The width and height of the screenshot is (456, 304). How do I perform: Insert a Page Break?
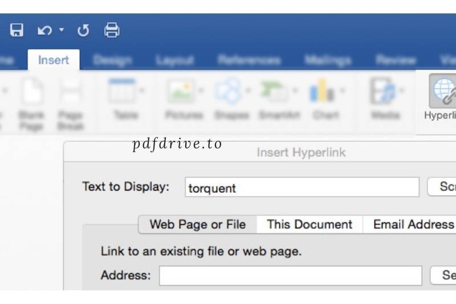click(71, 104)
